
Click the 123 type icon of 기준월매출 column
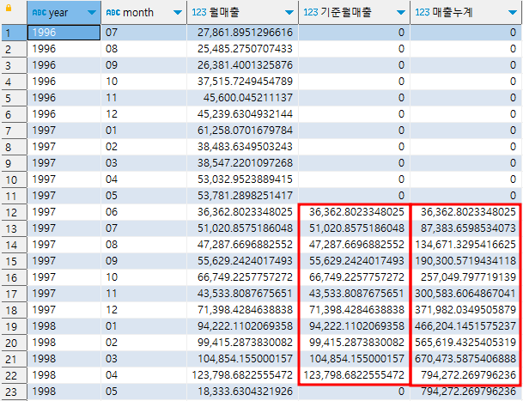coord(311,13)
